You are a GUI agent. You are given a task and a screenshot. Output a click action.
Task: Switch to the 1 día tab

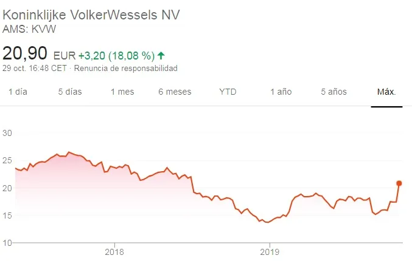pyautogui.click(x=17, y=92)
